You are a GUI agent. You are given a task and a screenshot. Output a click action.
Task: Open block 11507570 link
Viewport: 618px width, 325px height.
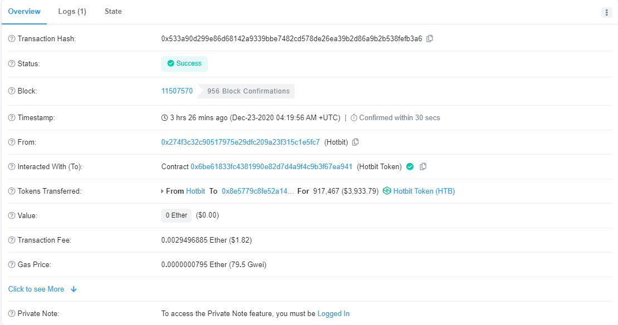[x=177, y=91]
